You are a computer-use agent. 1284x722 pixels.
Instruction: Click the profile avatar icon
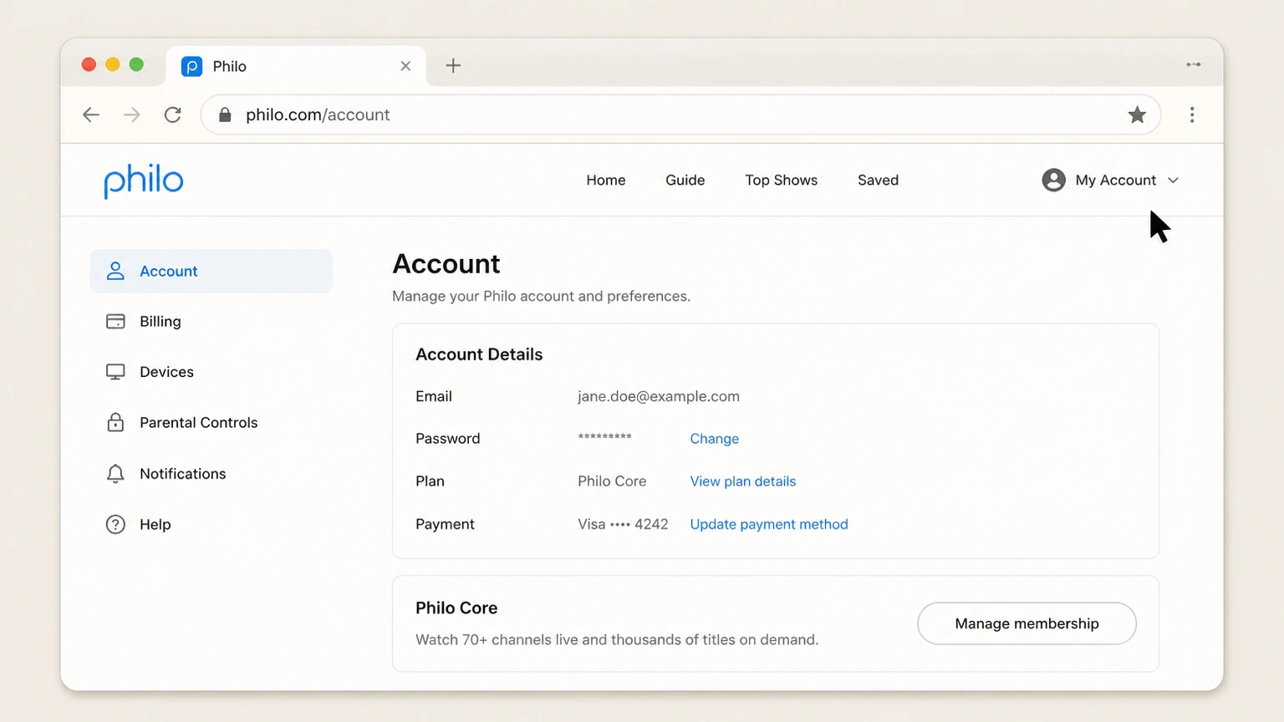point(1053,180)
